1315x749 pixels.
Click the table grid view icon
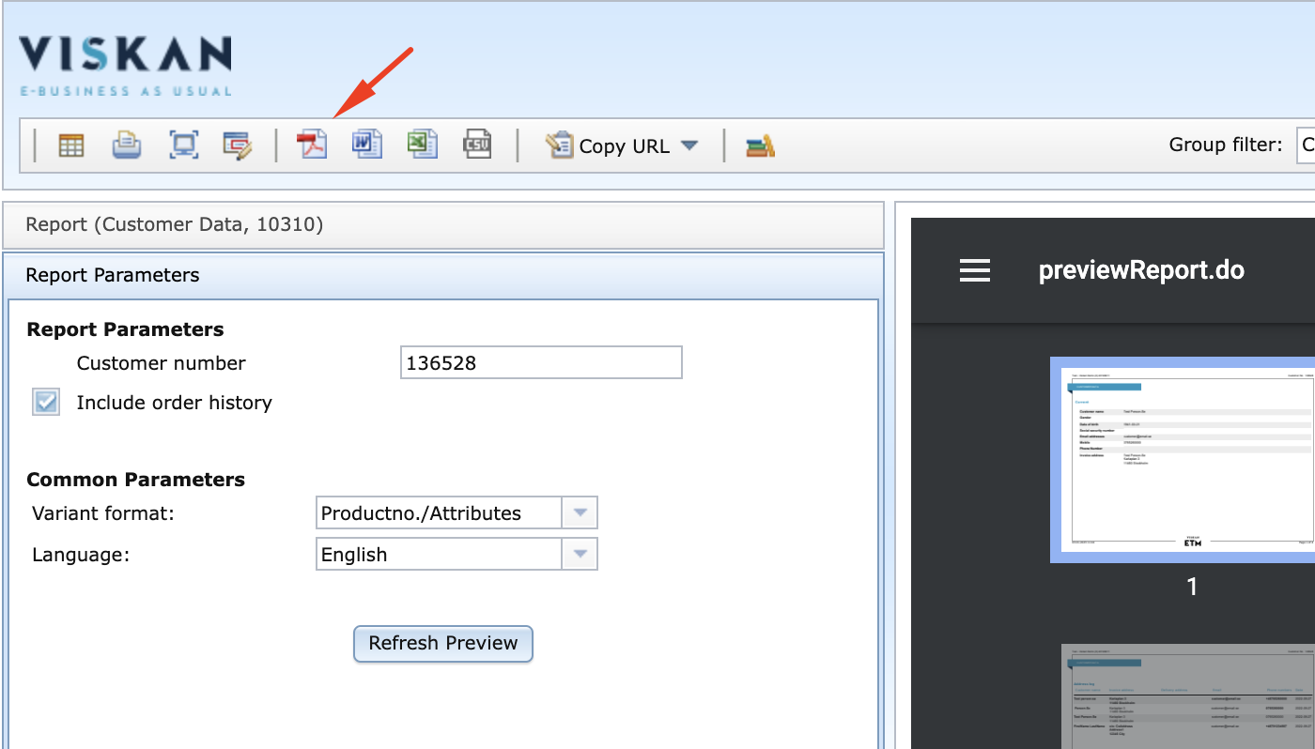(x=71, y=145)
